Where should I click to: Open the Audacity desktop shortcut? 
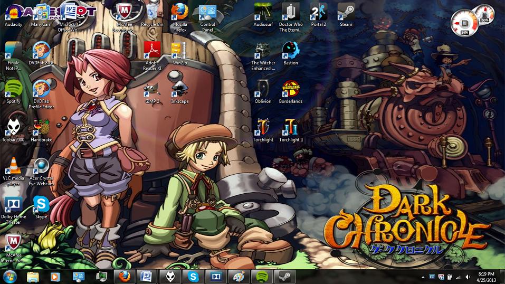(13, 15)
